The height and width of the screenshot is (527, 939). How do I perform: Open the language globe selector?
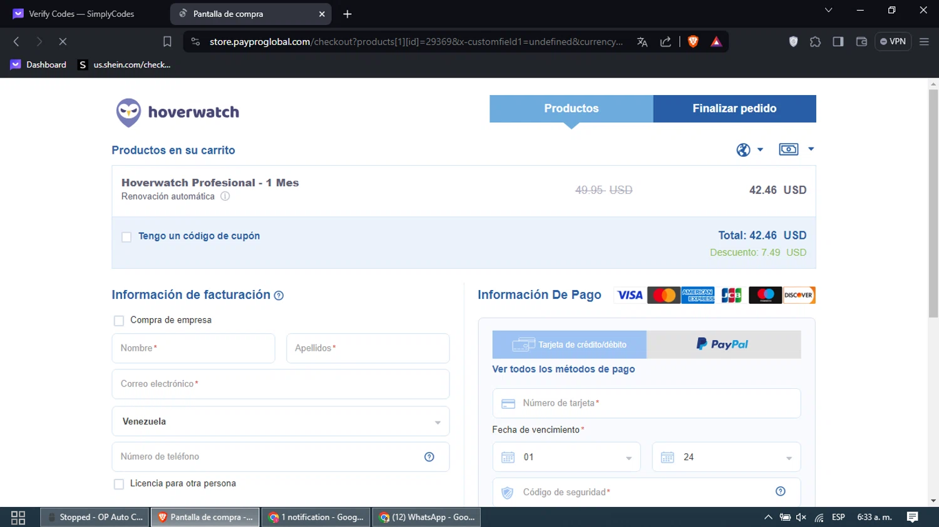click(749, 149)
